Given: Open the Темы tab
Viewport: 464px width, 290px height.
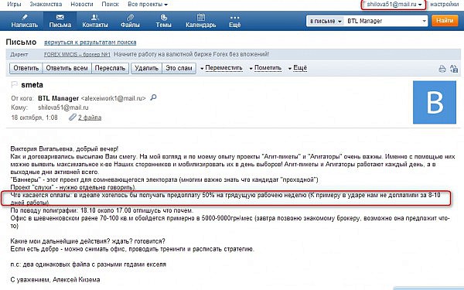Looking at the screenshot, I should [163, 21].
